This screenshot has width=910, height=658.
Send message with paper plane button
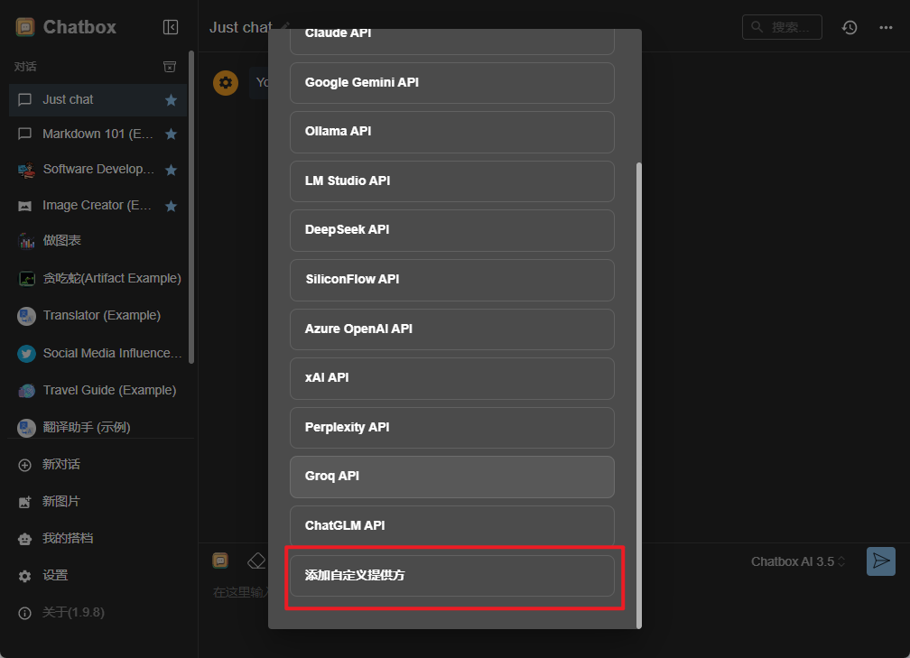coord(881,561)
